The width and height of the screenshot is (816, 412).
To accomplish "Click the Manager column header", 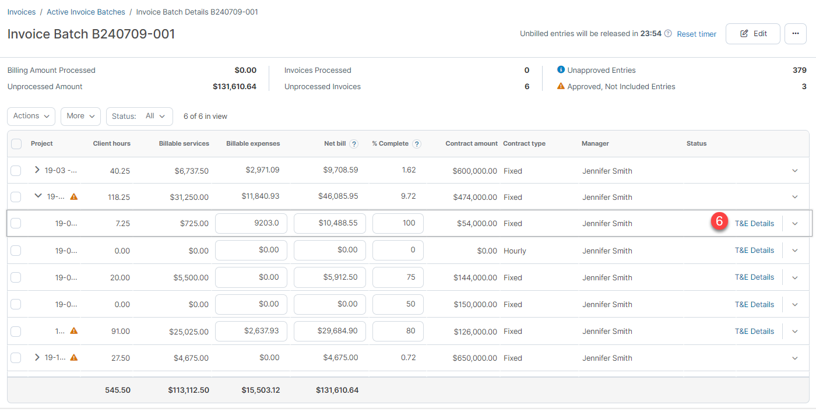I will tap(595, 144).
